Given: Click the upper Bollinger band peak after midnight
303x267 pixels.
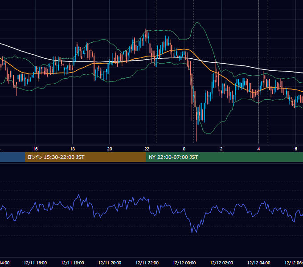Looking at the screenshot, I should point(197,22).
